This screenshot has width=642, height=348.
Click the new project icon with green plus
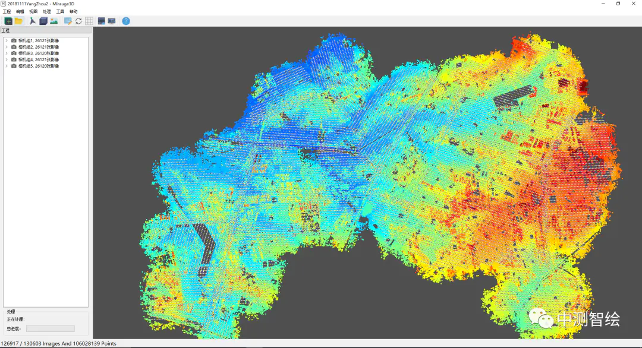[x=8, y=21]
